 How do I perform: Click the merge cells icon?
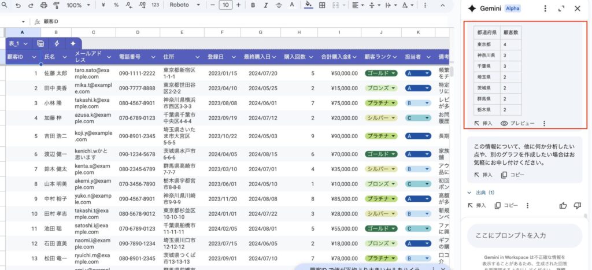click(x=335, y=5)
